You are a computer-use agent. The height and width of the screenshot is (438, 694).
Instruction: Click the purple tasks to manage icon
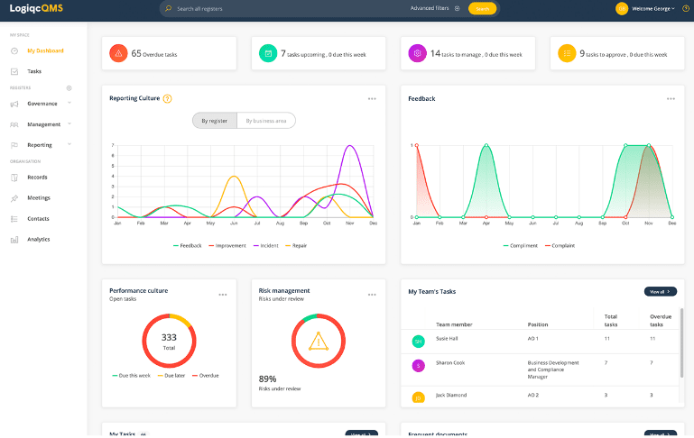[417, 54]
